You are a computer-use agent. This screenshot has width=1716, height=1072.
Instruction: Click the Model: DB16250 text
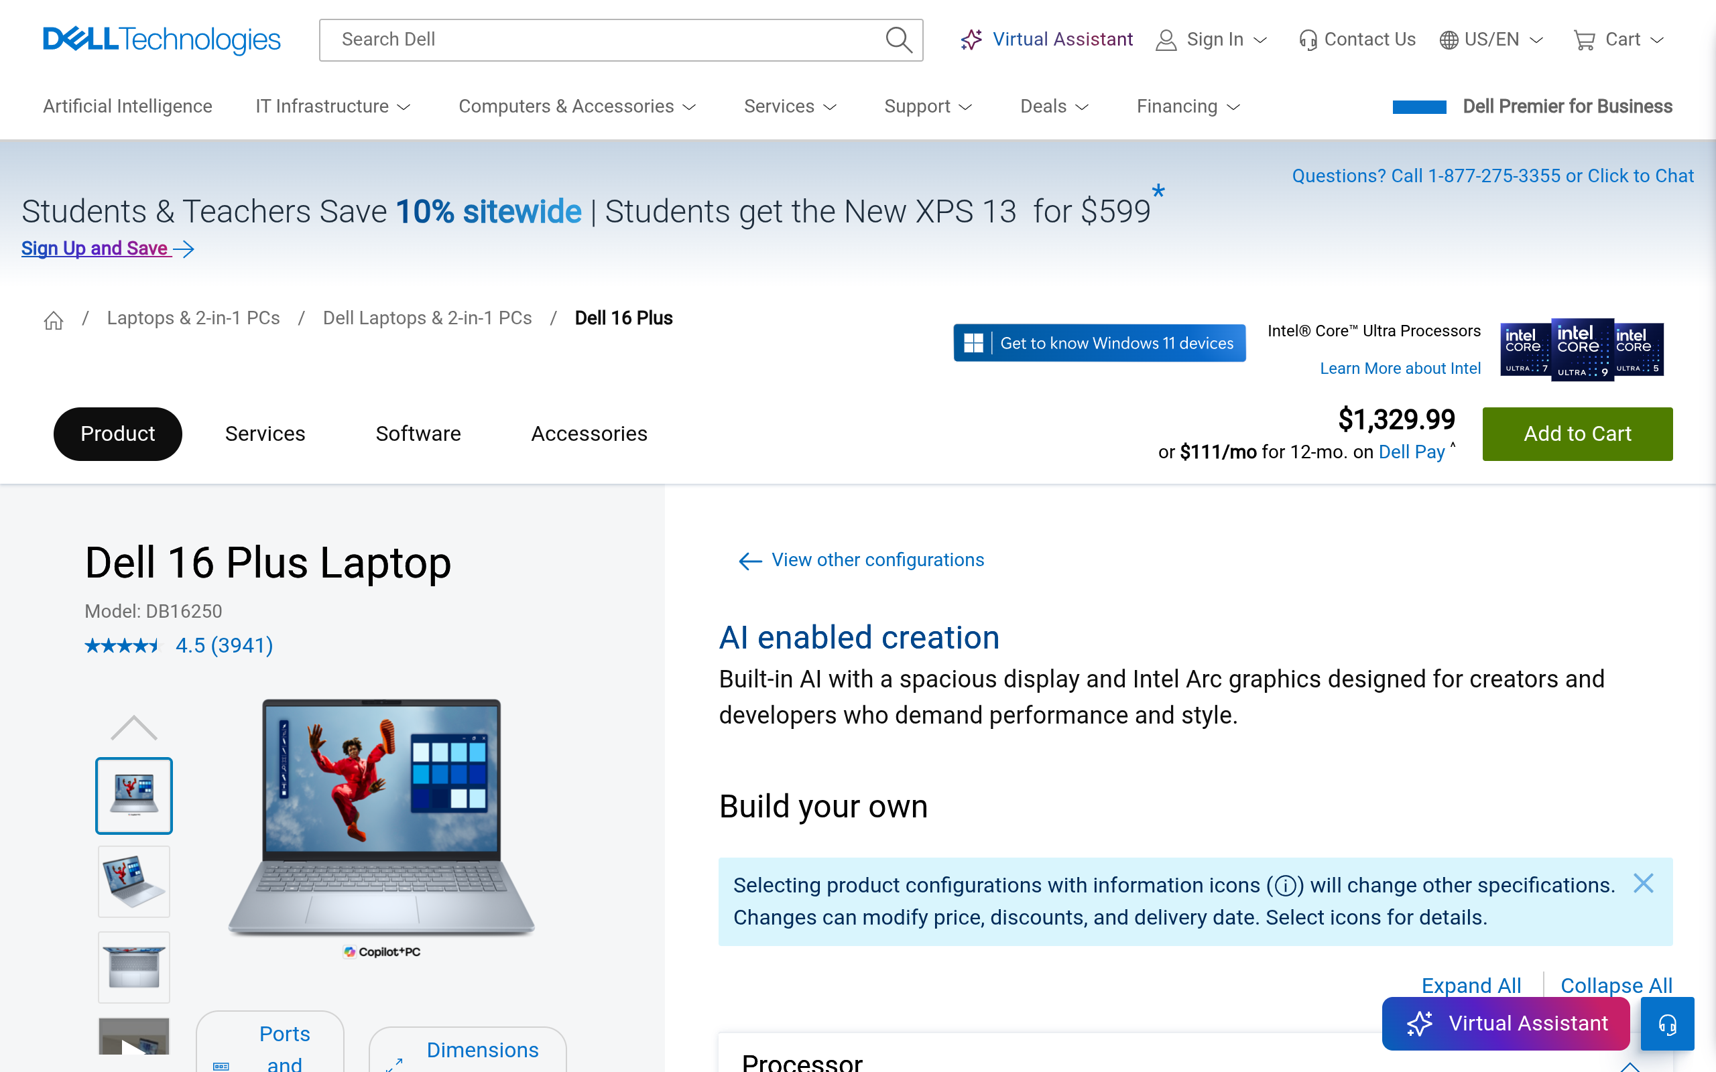pos(153,611)
